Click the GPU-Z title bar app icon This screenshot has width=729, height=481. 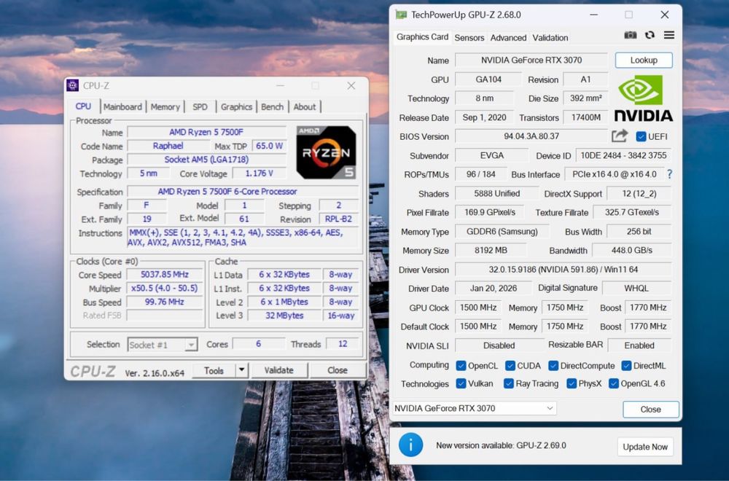coord(401,15)
